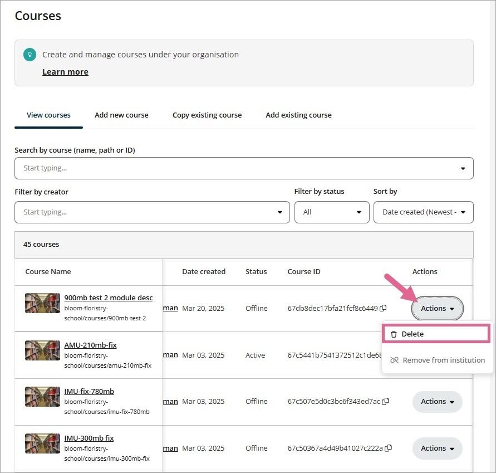496x473 pixels.
Task: Copy course ID for 900mb test 2
Action: (x=383, y=308)
